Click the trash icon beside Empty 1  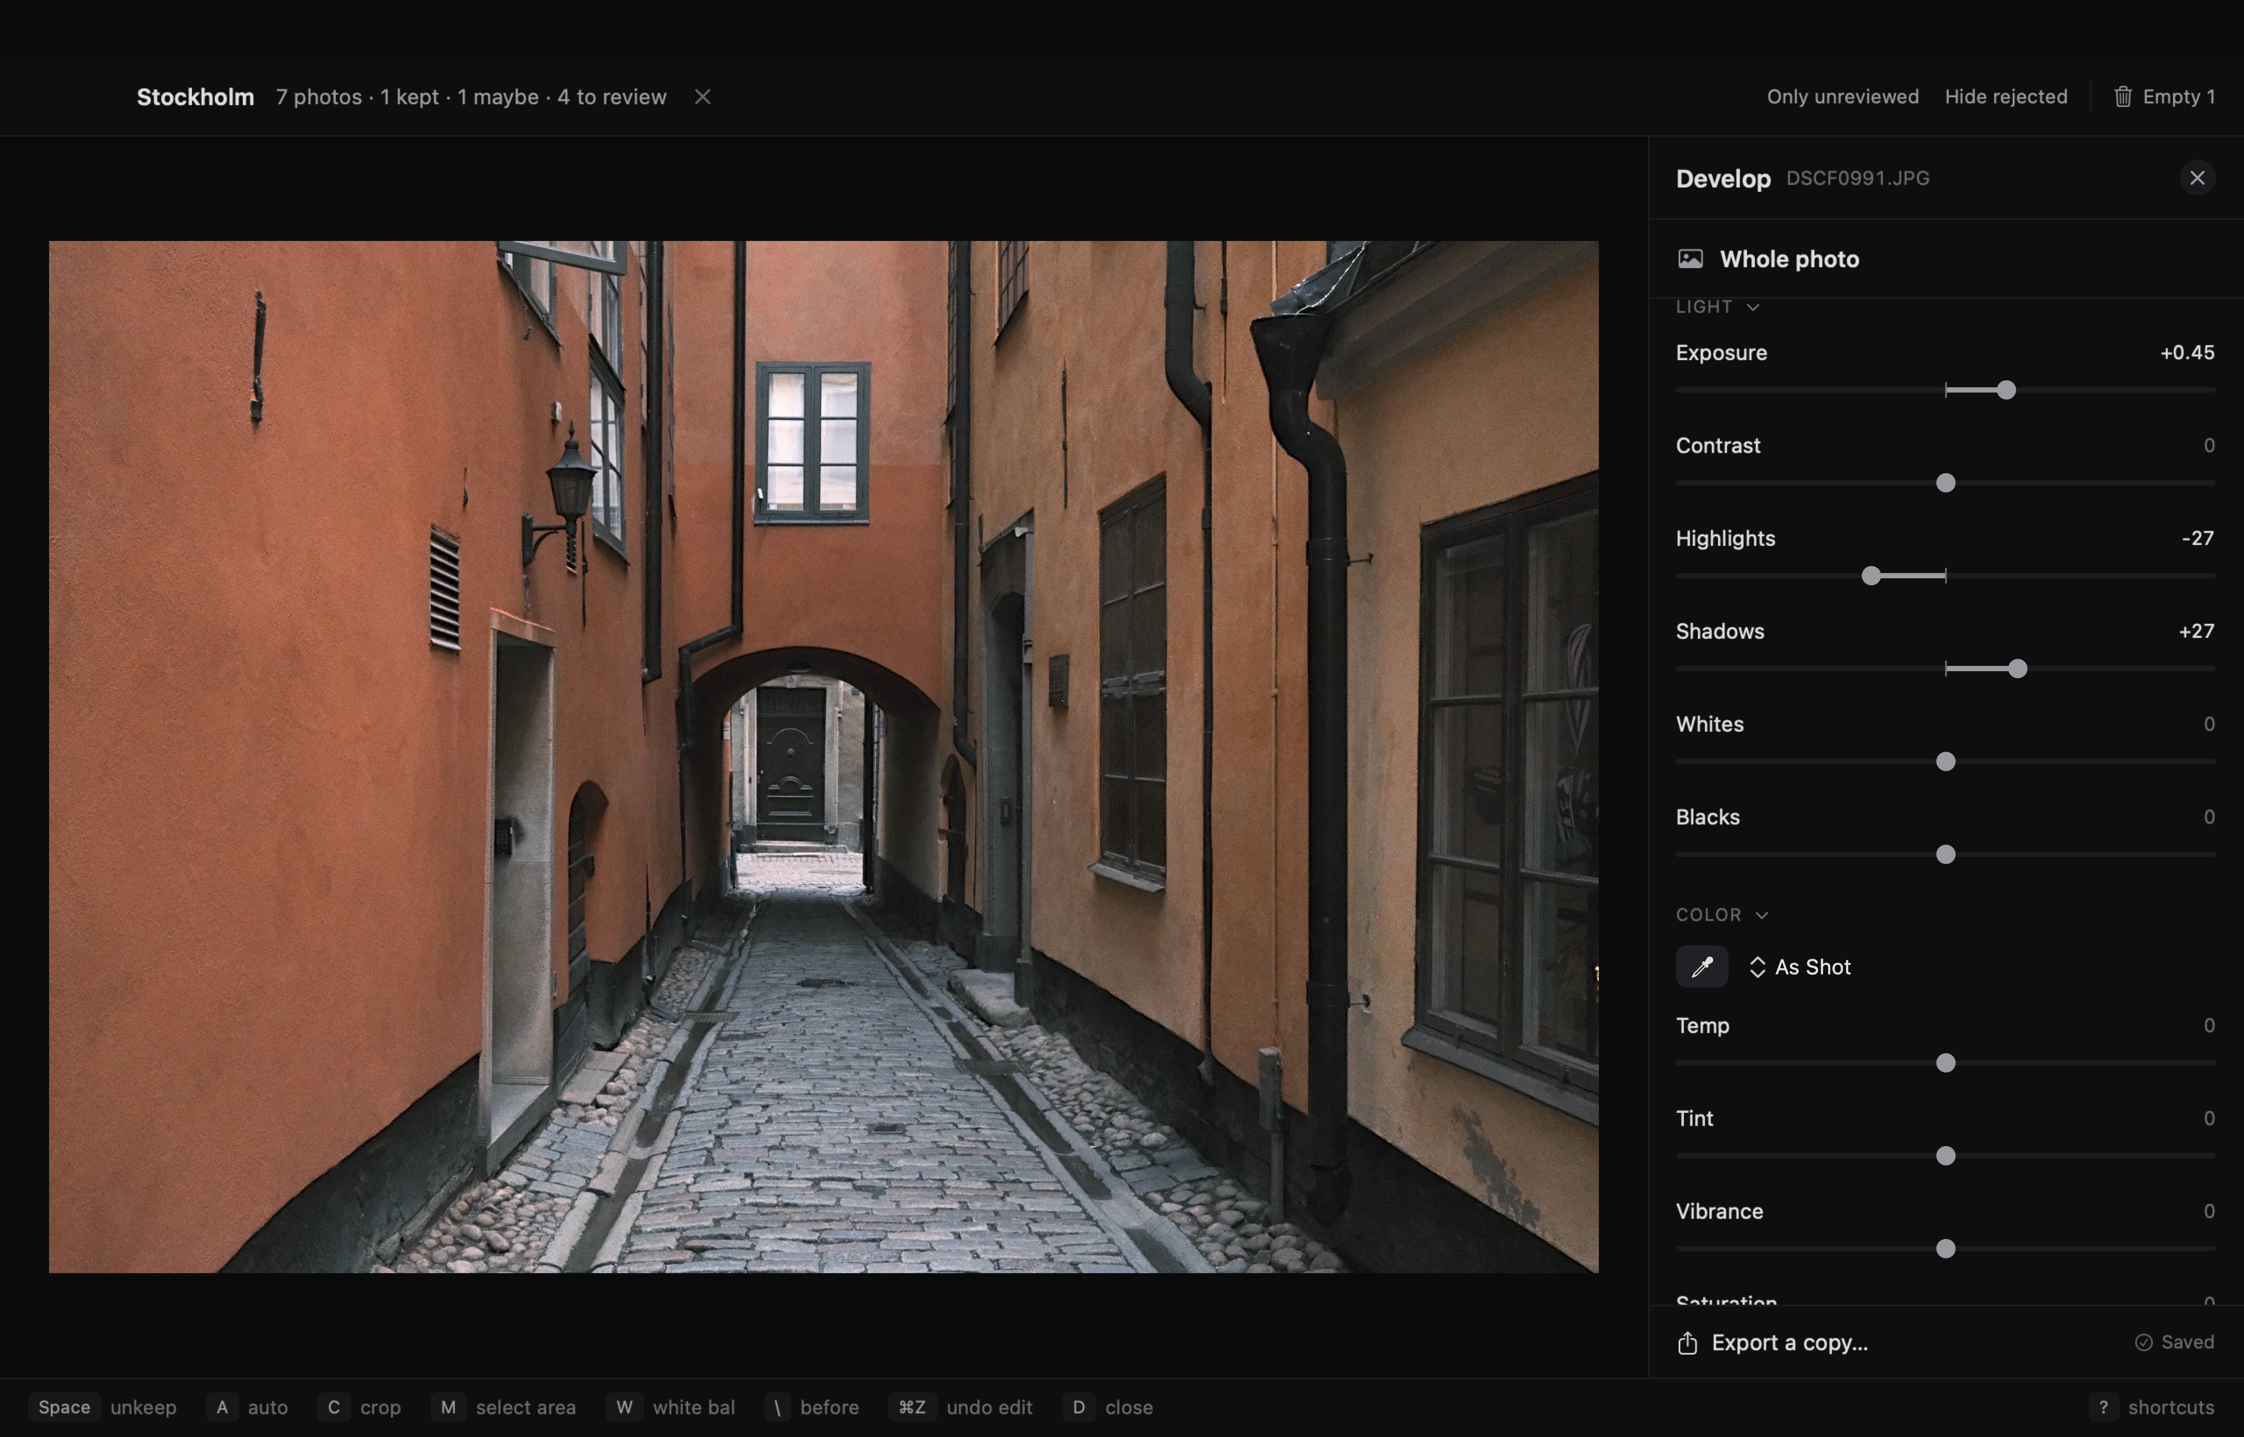point(2123,97)
